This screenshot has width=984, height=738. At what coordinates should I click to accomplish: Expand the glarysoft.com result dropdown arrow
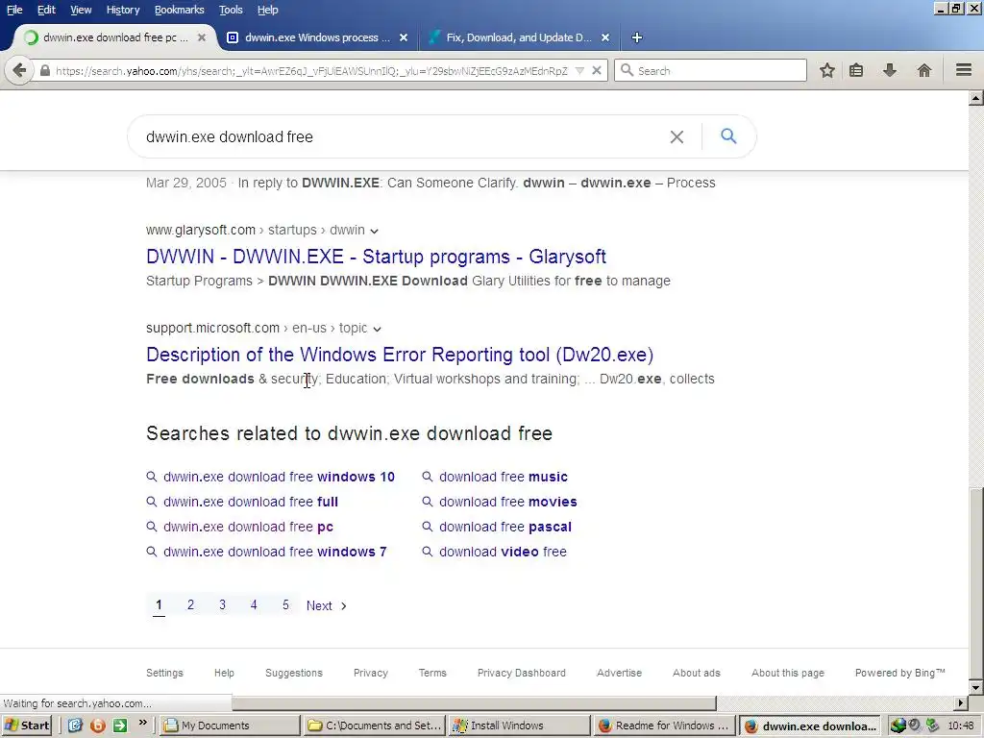[x=374, y=231]
